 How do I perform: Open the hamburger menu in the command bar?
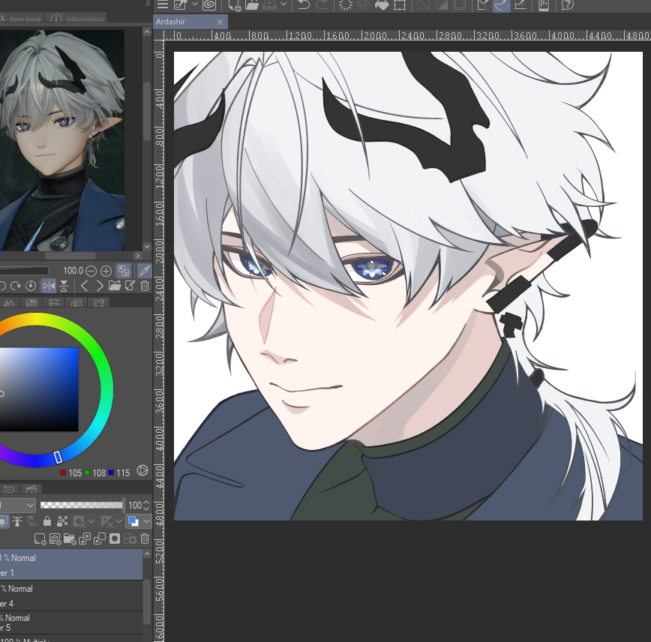(x=162, y=4)
